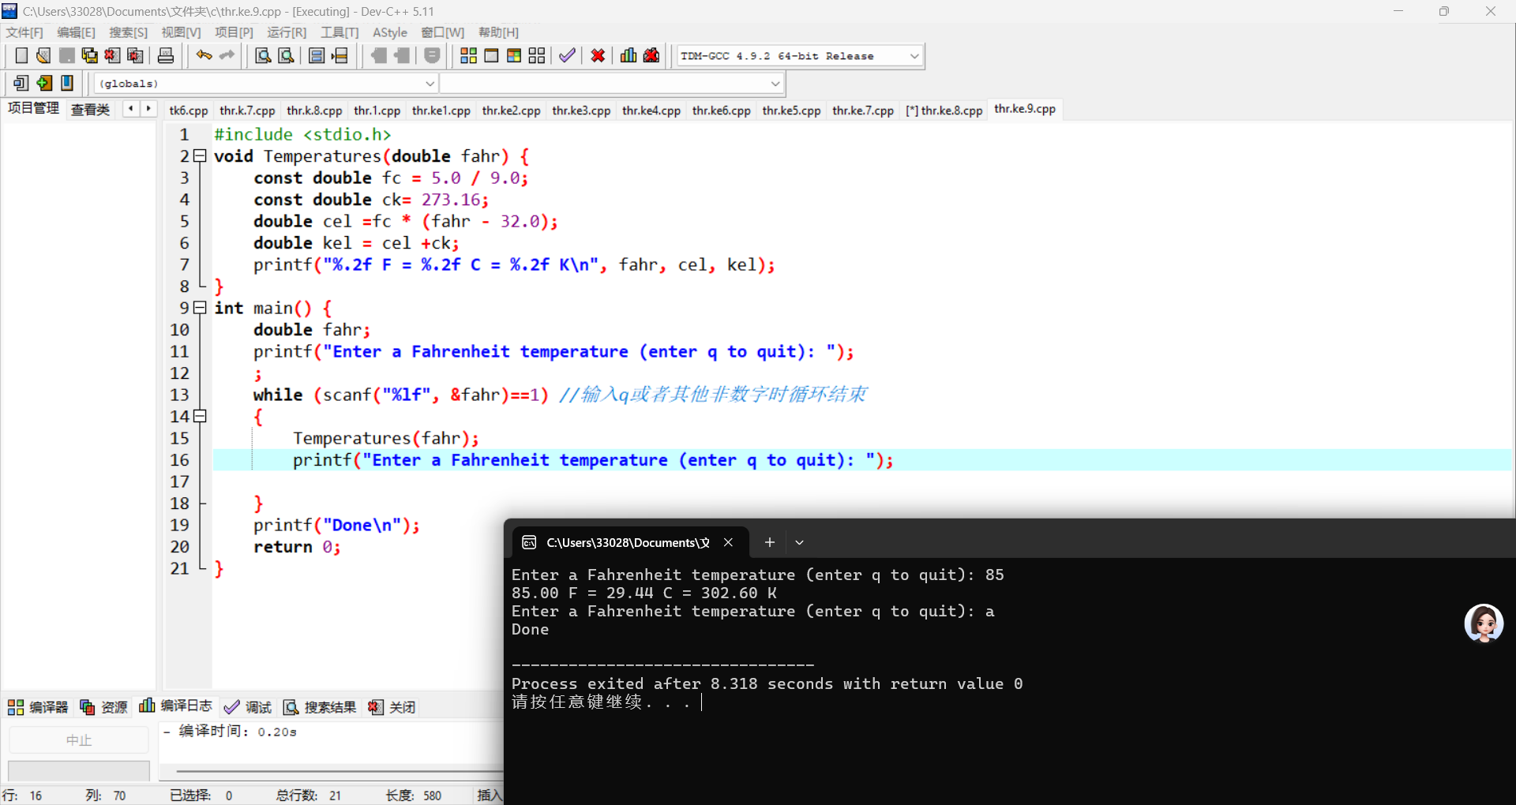1516x805 pixels.
Task: Open the 运行[R] menu
Action: click(287, 32)
